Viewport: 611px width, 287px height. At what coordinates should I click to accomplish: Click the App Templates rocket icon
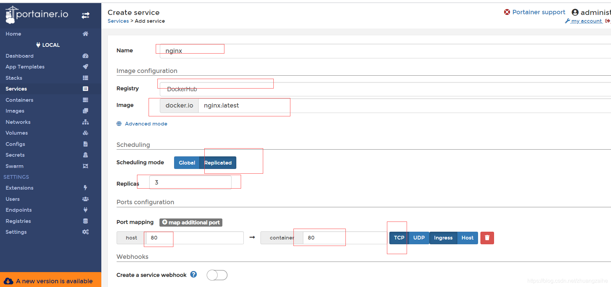point(85,66)
